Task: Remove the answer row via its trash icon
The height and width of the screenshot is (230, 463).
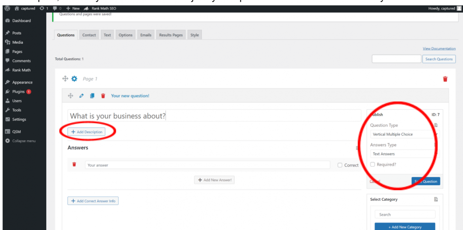Action: tap(74, 164)
